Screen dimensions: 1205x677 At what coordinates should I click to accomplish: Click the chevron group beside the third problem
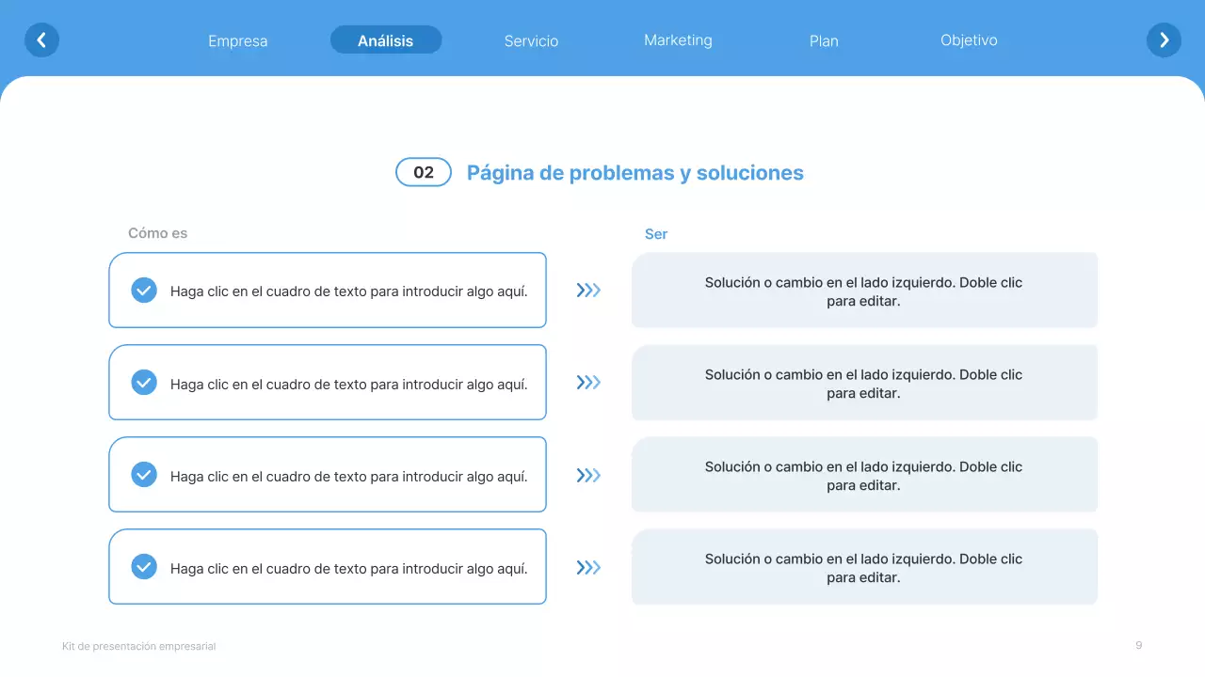tap(588, 475)
